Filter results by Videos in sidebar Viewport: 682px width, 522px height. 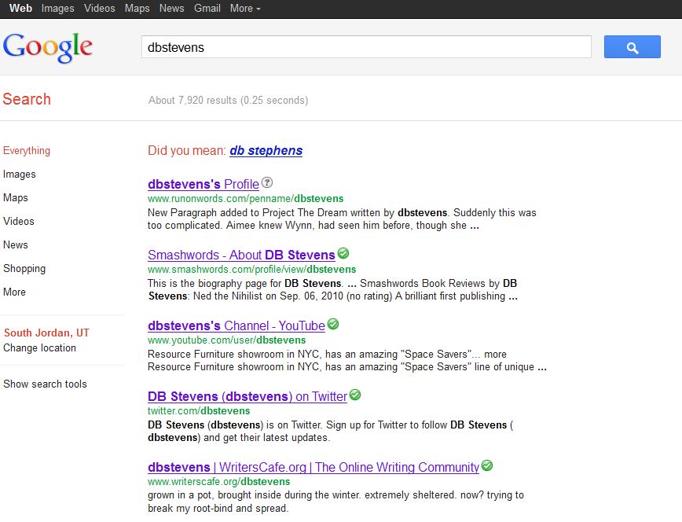tap(19, 221)
